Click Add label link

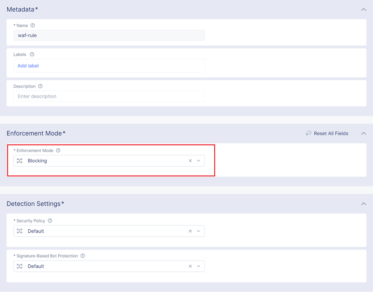(28, 66)
